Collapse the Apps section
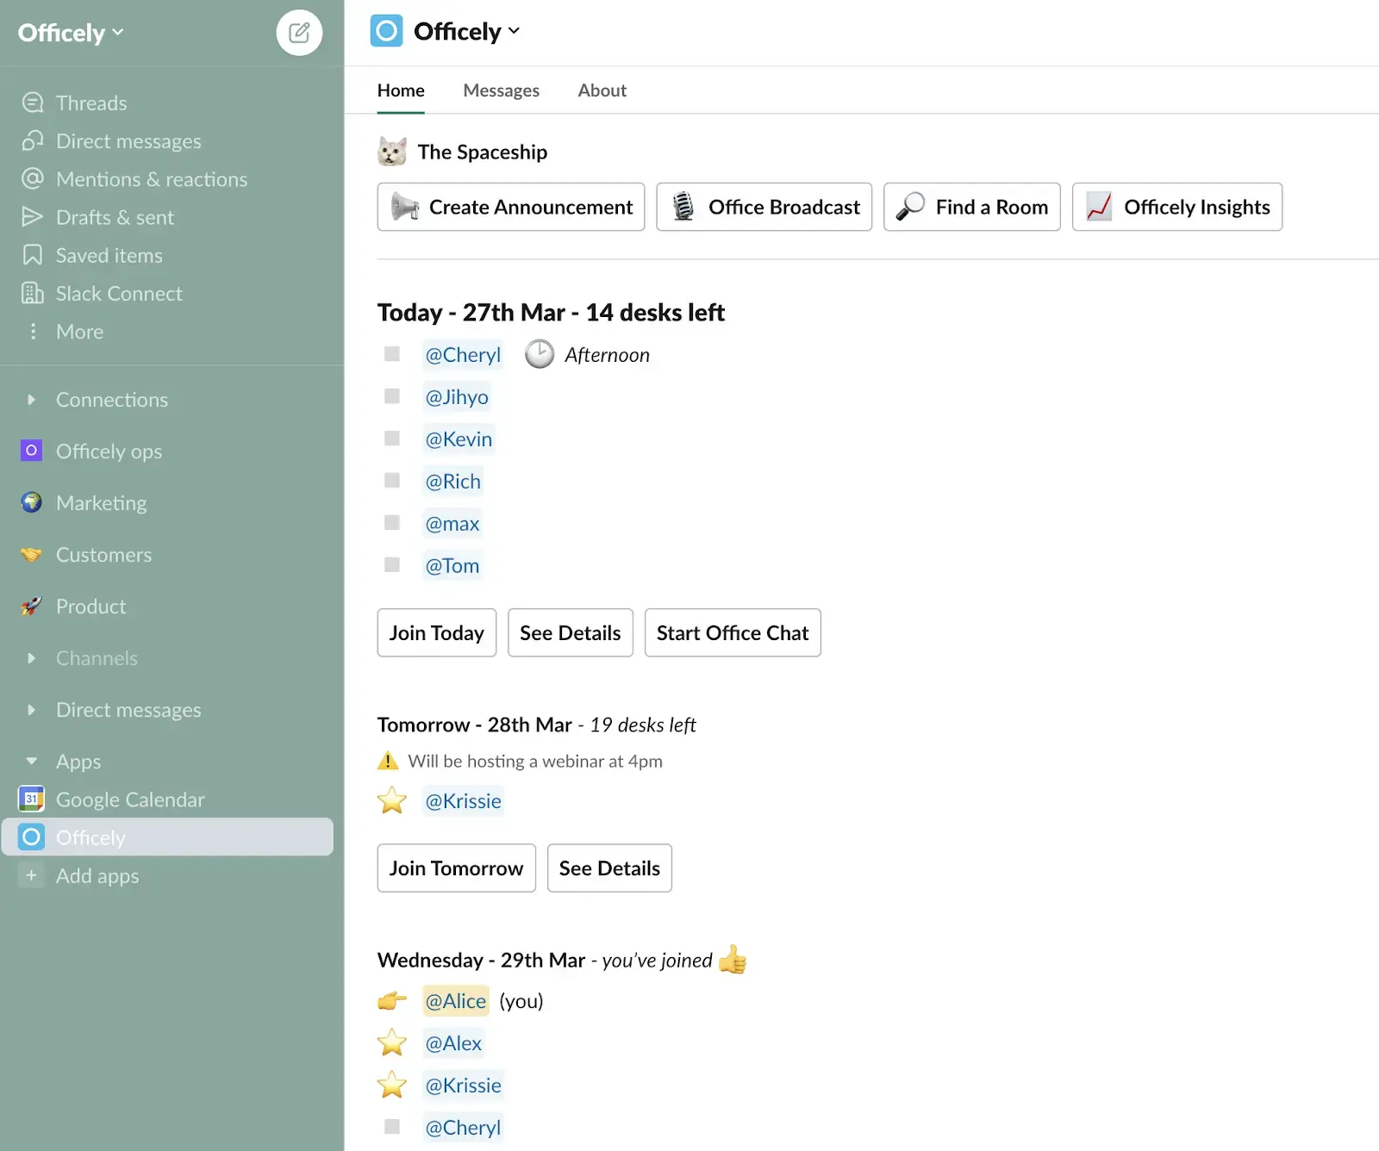This screenshot has width=1379, height=1151. (31, 761)
